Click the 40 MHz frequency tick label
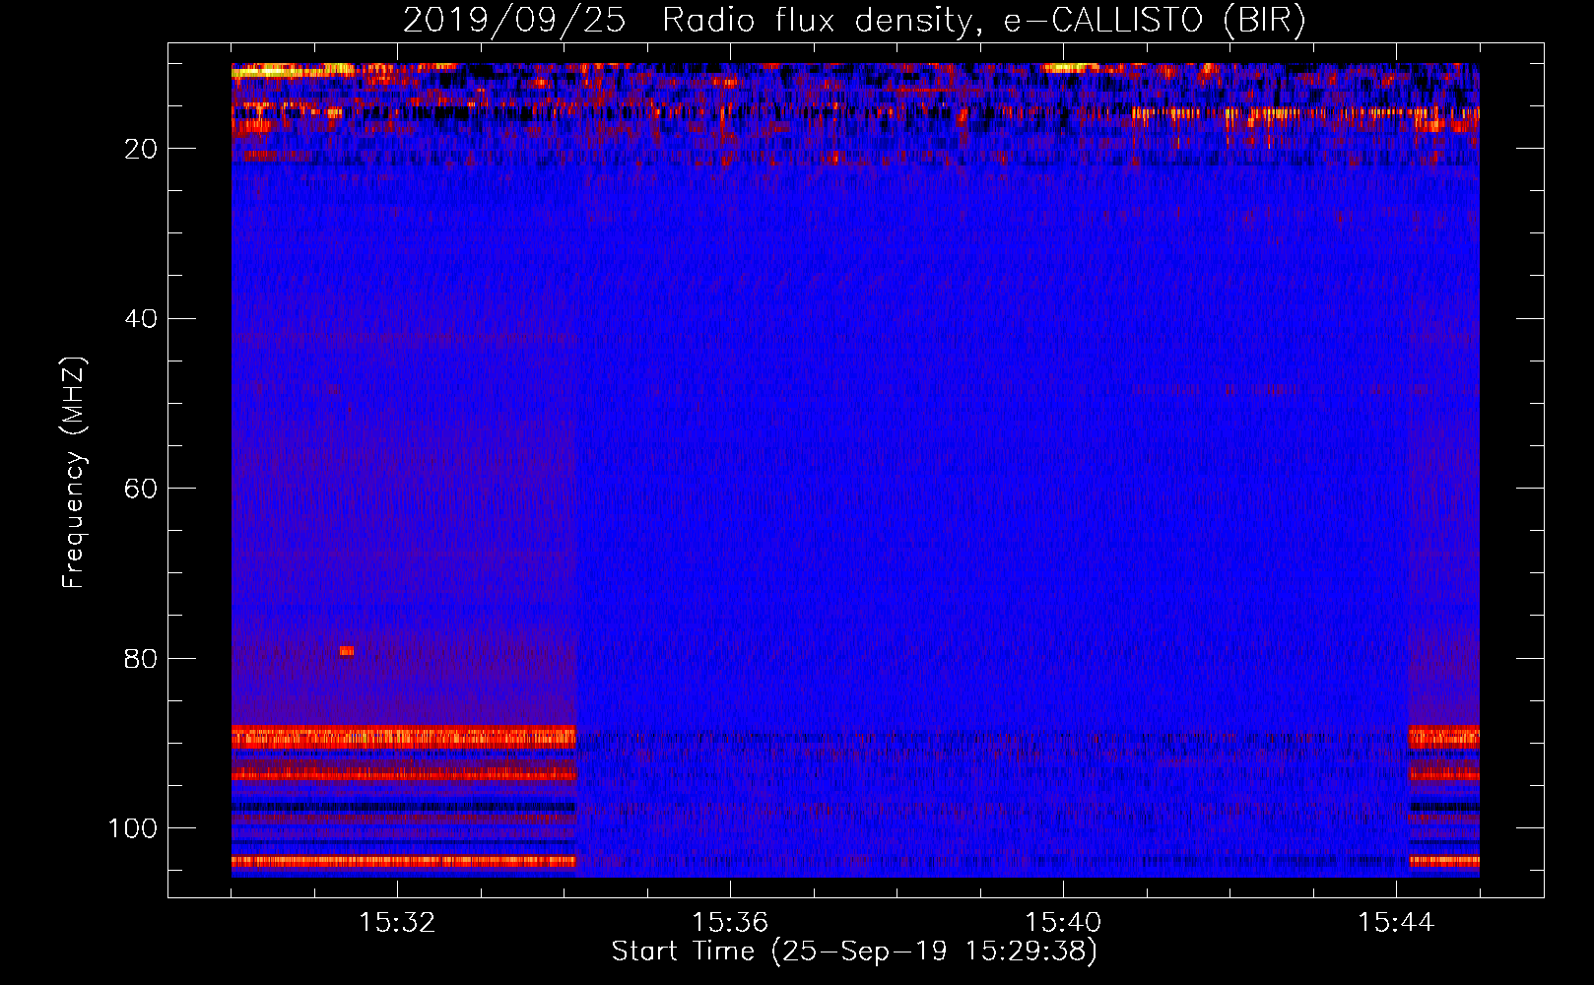The image size is (1594, 985). pos(141,319)
